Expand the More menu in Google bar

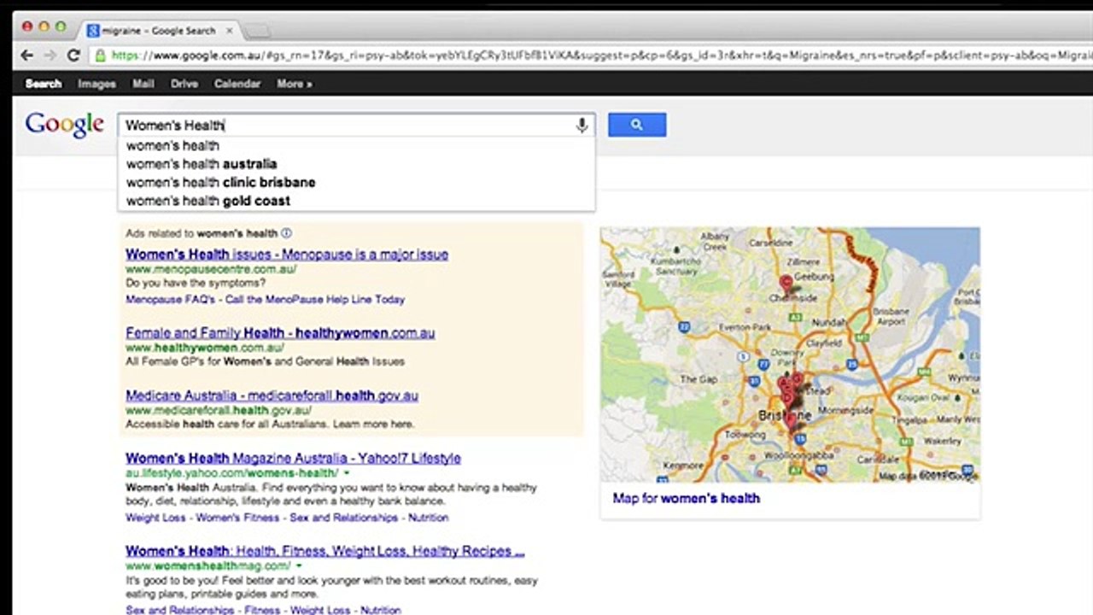(x=295, y=84)
